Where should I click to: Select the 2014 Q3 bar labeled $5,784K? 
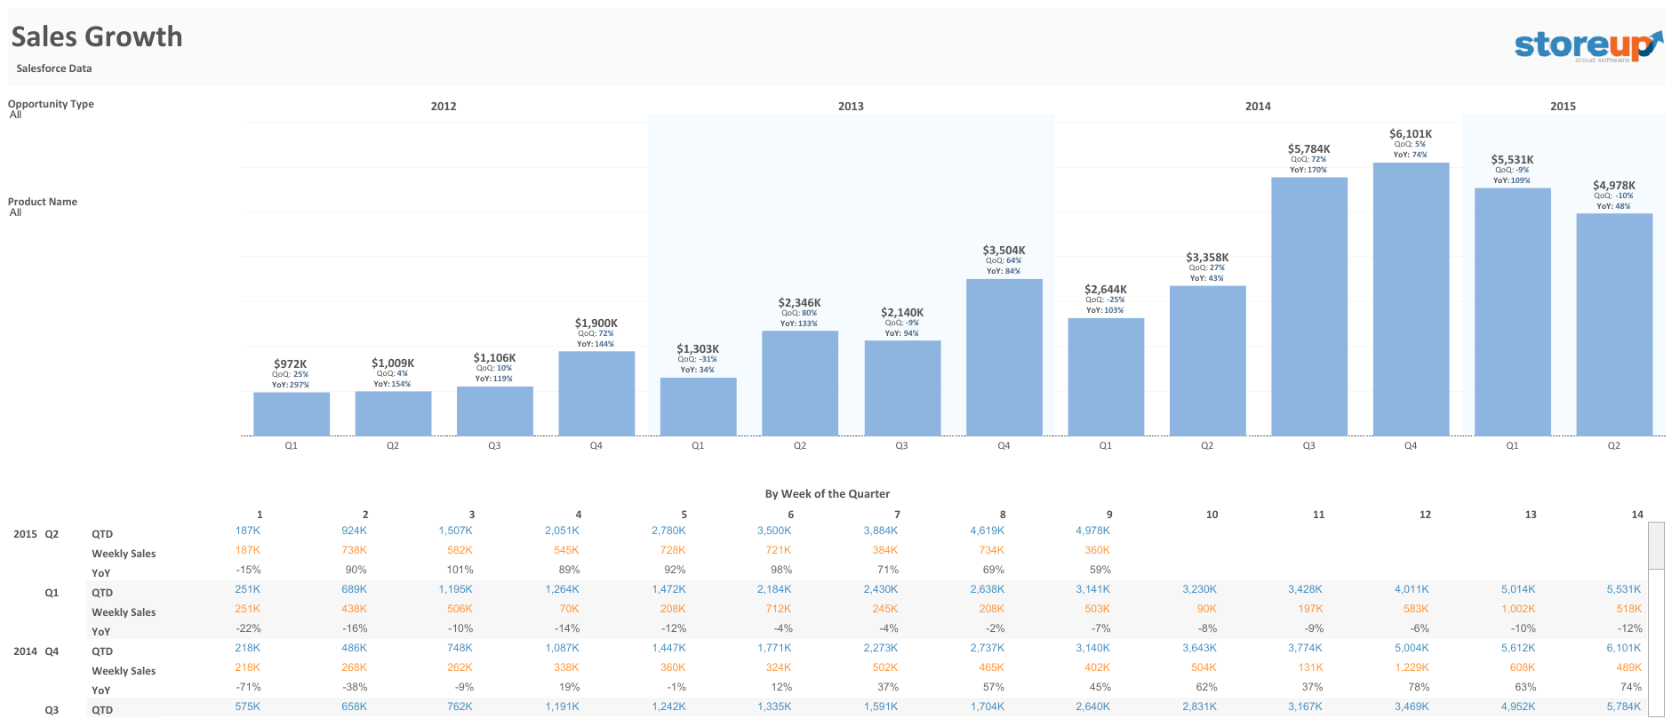tap(1309, 307)
